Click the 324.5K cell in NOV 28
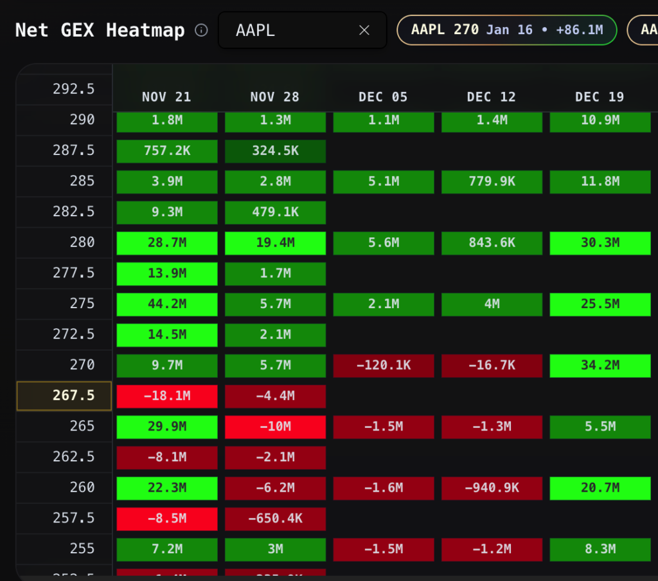 pyautogui.click(x=275, y=151)
